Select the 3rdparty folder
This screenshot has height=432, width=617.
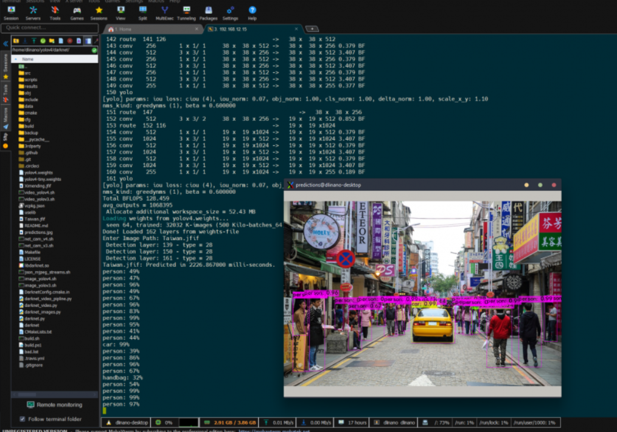30,146
